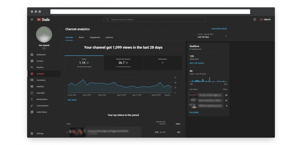Screen dimensions: 302x145
Task: Click the Monetization dollar icon
Action: (x=32, y=99)
